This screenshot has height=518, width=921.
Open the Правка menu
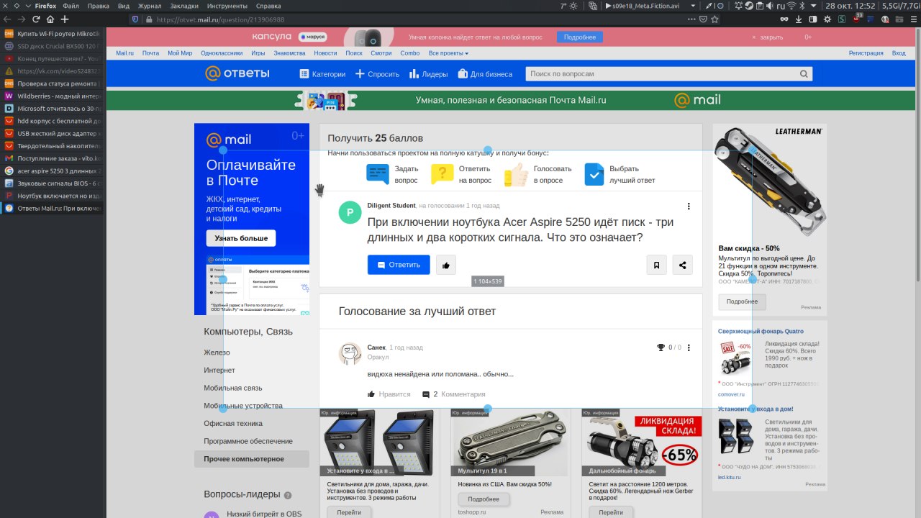coord(98,6)
